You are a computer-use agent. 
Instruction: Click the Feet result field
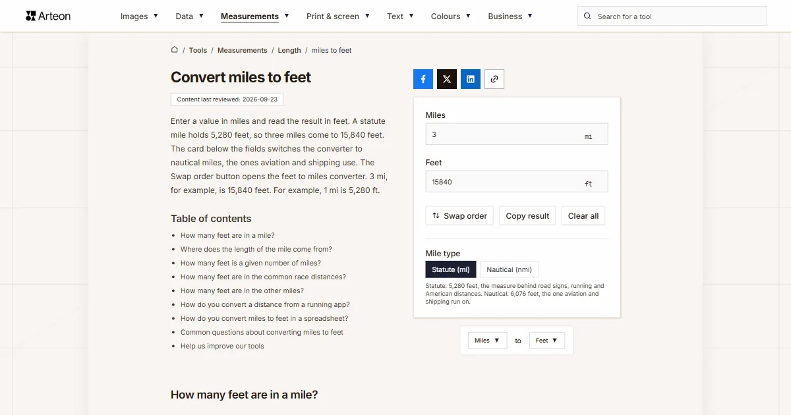[x=517, y=182]
